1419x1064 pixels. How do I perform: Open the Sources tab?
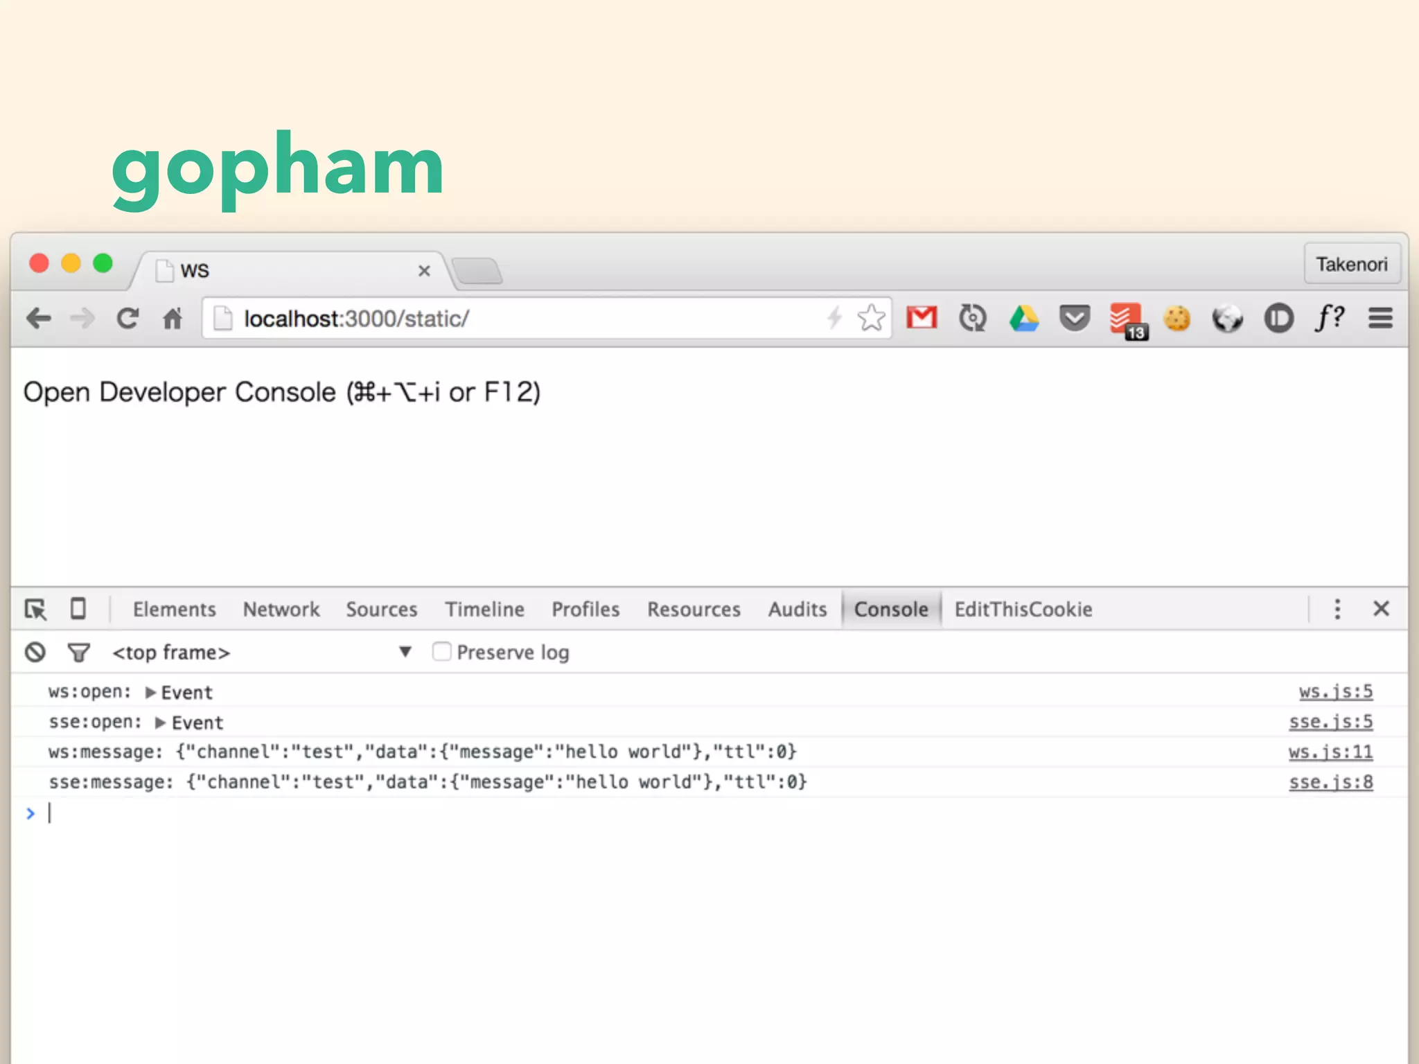click(382, 610)
